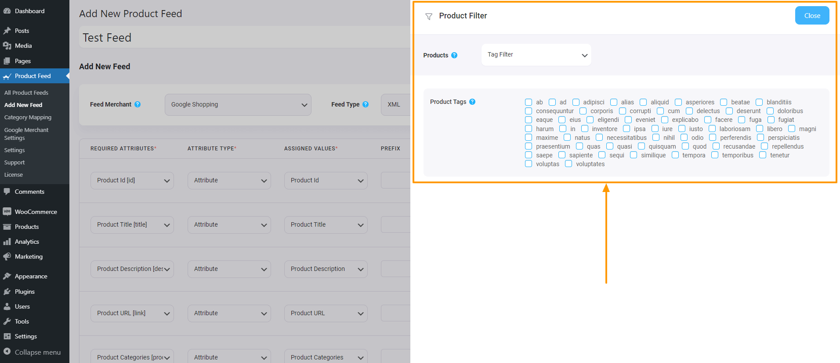Click the Collapse menu arrow icon
The height and width of the screenshot is (363, 840).
coord(7,352)
